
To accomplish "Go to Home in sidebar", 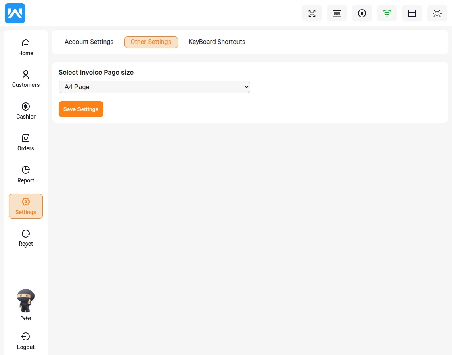I will [x=26, y=48].
